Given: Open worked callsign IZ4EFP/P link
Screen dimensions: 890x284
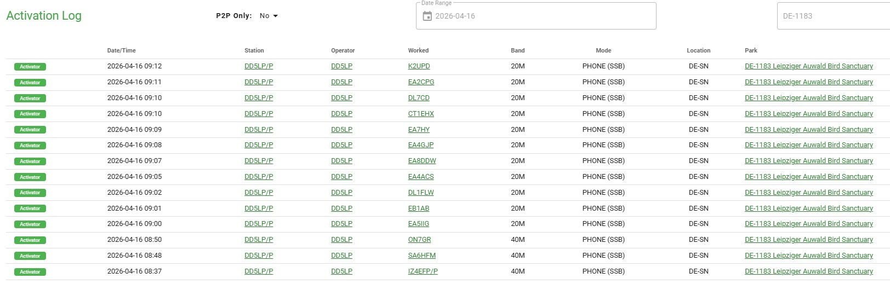Looking at the screenshot, I should (x=423, y=271).
